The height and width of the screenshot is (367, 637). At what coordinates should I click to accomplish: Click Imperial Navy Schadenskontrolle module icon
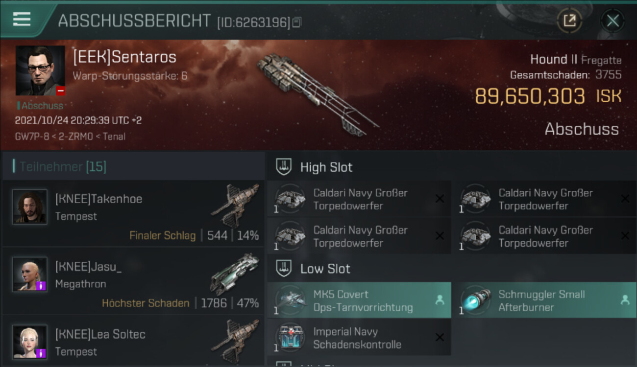pyautogui.click(x=291, y=337)
